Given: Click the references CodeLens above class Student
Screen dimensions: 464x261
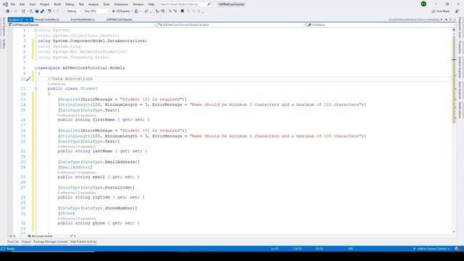Looking at the screenshot, I should pos(57,84).
